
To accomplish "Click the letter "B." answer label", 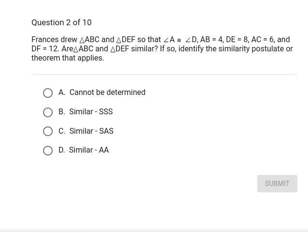I will pyautogui.click(x=62, y=112).
